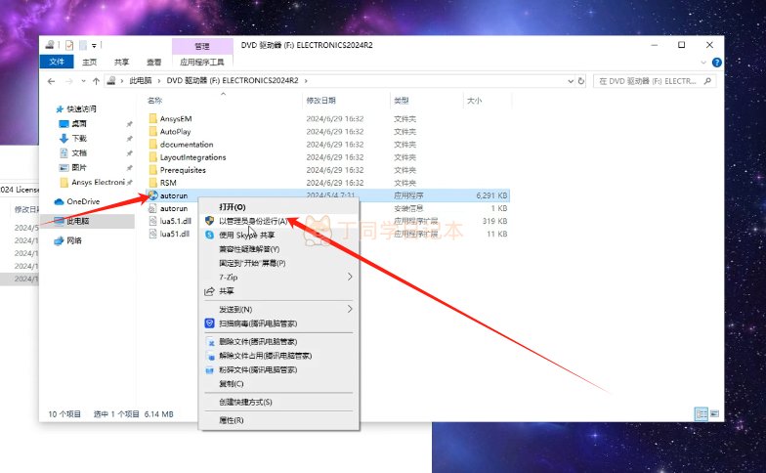This screenshot has height=473, width=766.
Task: Click the 6,291 KB size cell
Action: click(491, 195)
